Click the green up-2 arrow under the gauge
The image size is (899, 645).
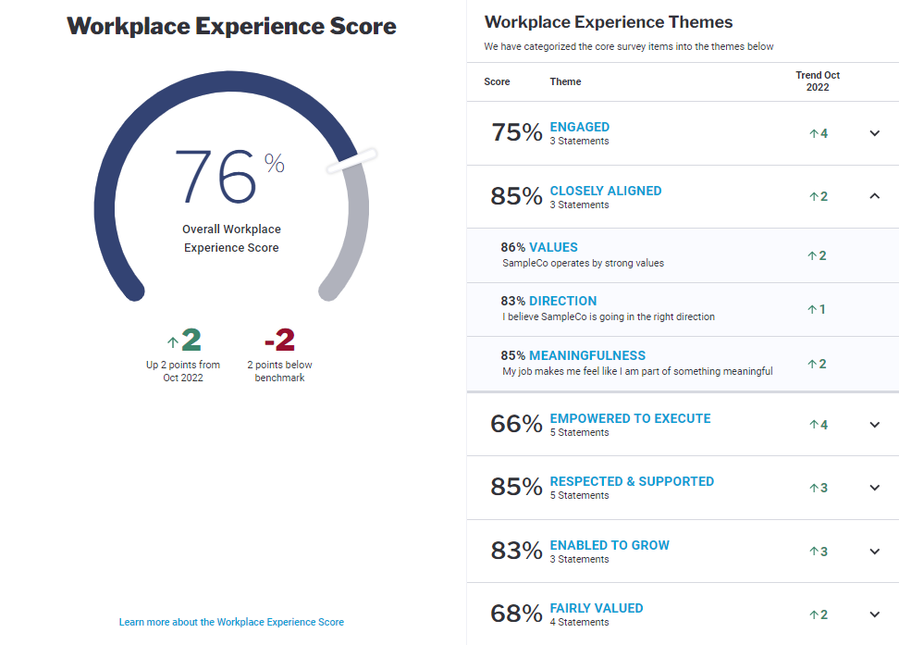[183, 340]
